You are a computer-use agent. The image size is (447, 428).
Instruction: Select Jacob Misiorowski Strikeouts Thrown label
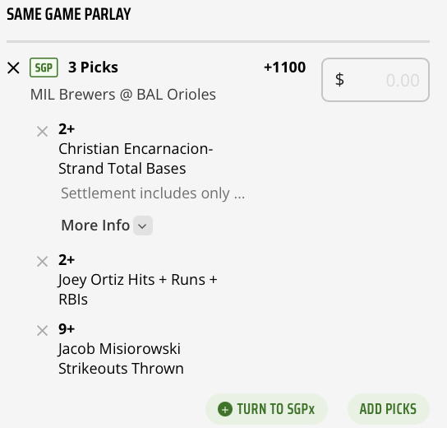tap(121, 359)
